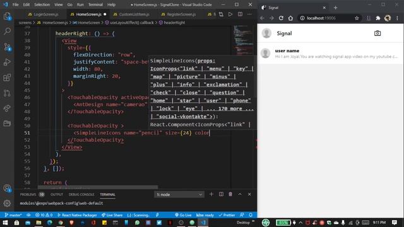Click the Run file play icon
Image resolution: width=404 pixels, height=227 pixels.
[230, 15]
